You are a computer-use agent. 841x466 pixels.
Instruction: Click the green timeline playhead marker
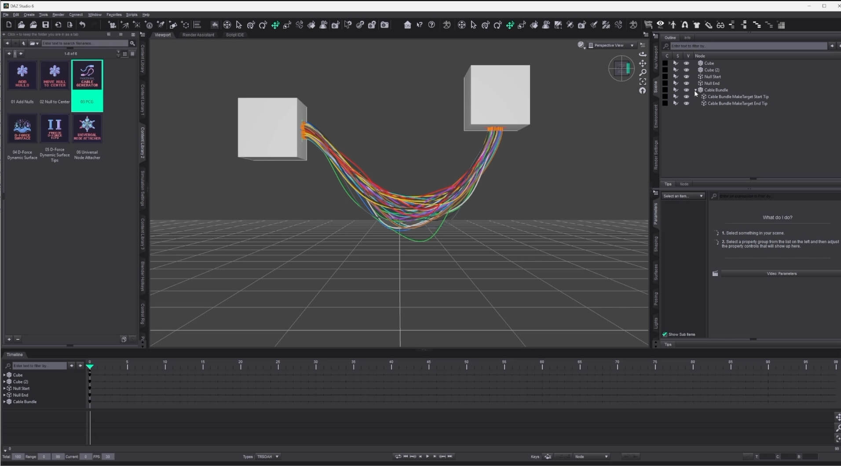pos(90,366)
